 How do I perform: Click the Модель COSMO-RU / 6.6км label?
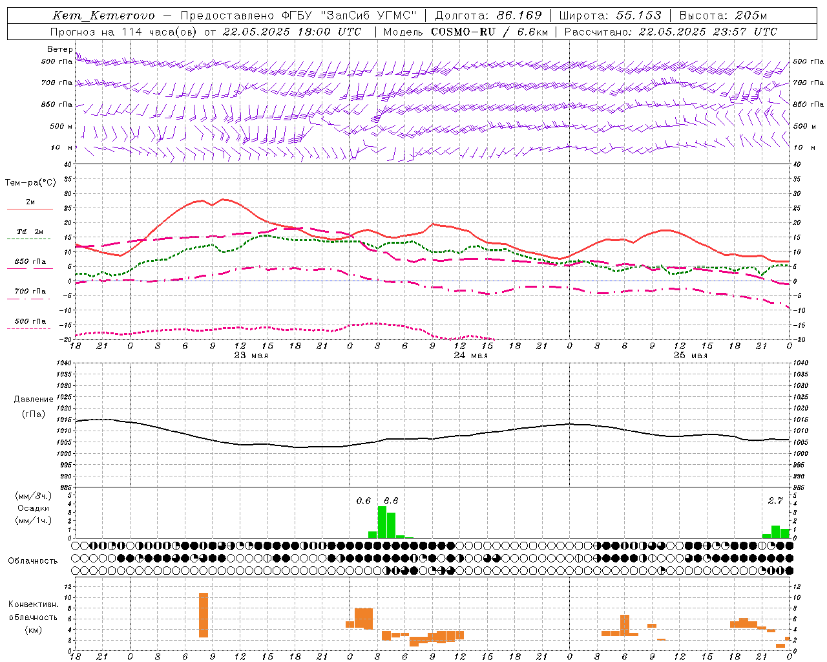click(x=466, y=32)
